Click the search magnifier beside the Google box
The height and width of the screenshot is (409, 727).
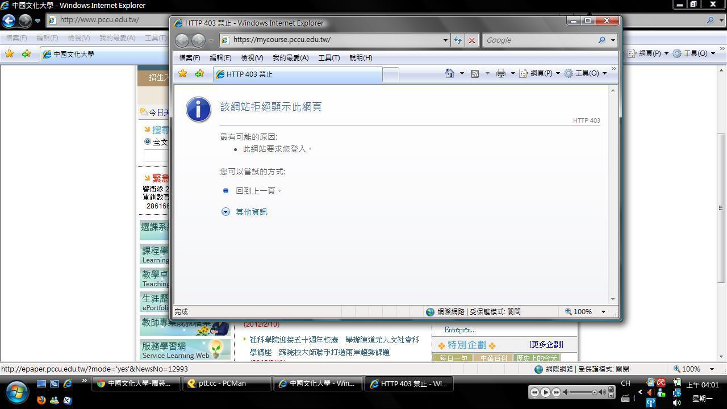(x=601, y=40)
